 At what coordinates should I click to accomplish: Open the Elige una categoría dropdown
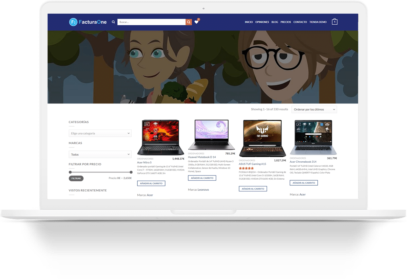[x=100, y=133]
